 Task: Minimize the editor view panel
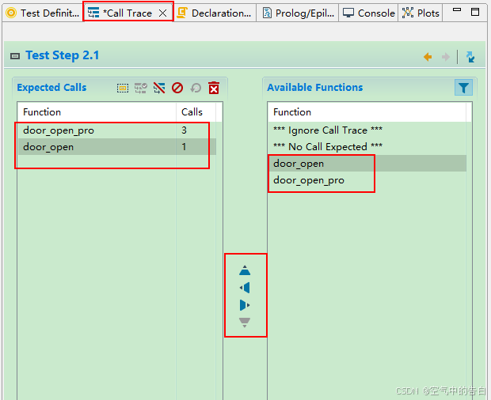(x=457, y=10)
